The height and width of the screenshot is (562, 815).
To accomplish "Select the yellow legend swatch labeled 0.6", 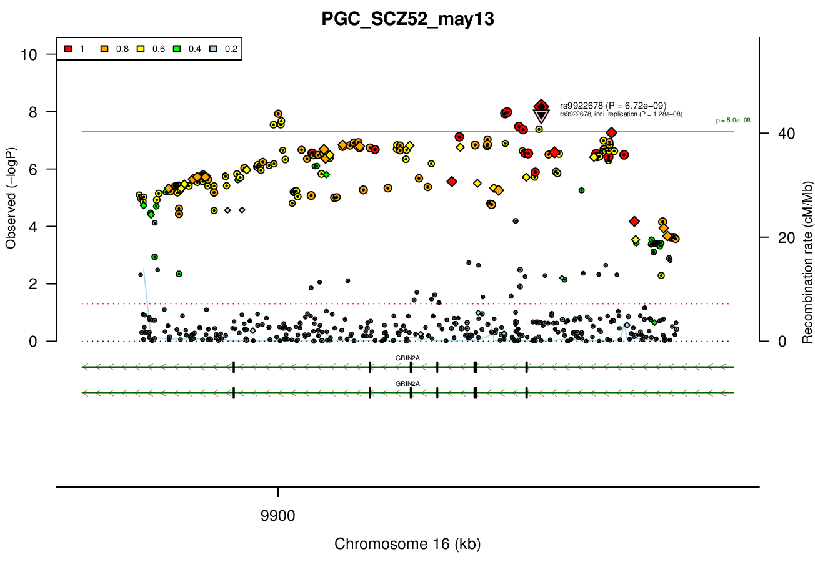I will [141, 49].
